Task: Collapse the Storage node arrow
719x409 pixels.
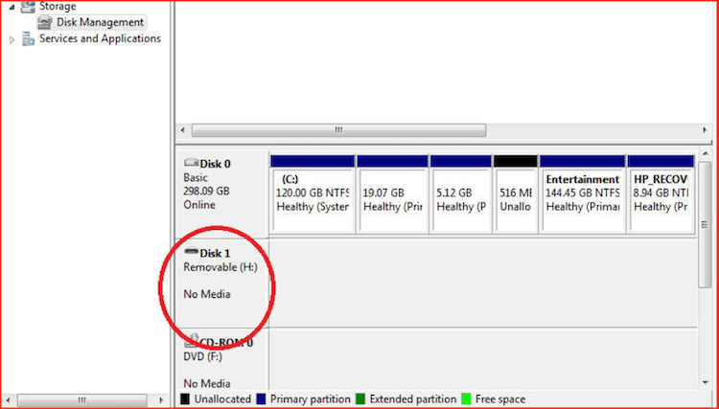Action: (12, 7)
